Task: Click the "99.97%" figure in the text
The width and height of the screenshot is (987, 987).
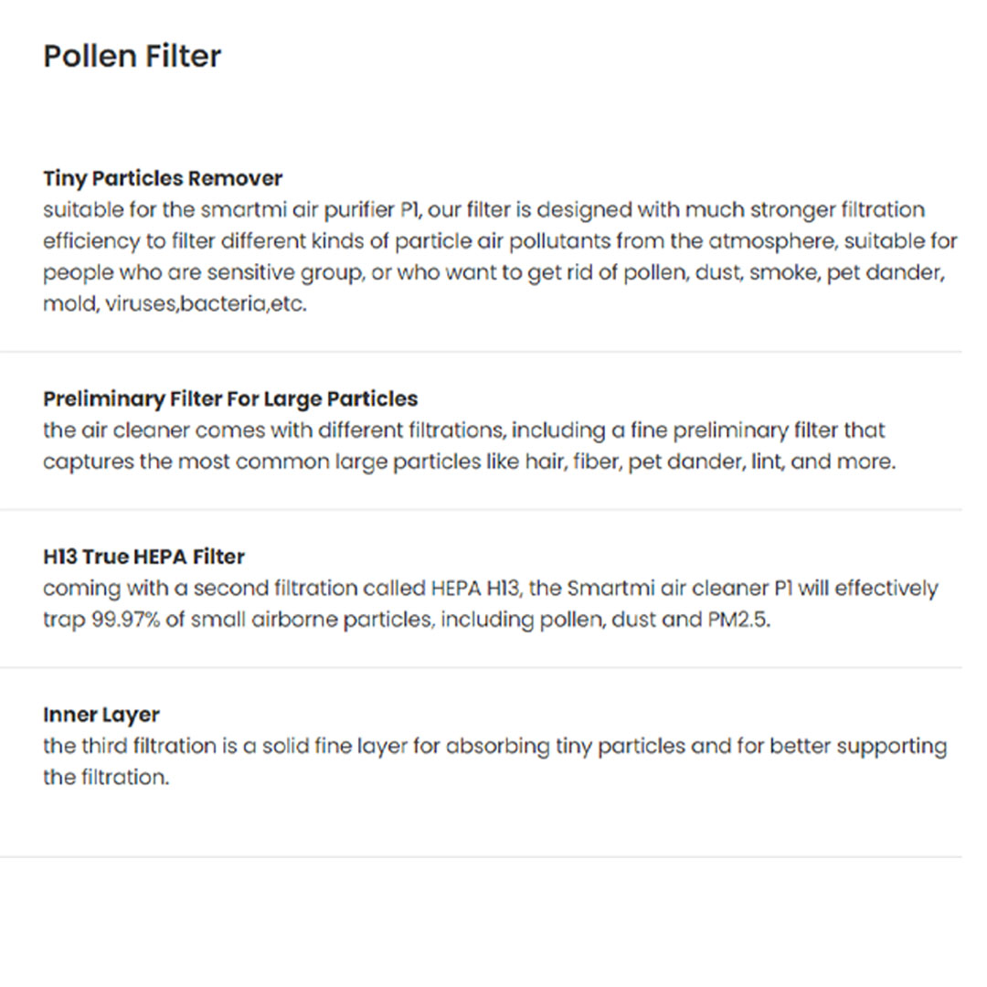Action: [x=125, y=620]
